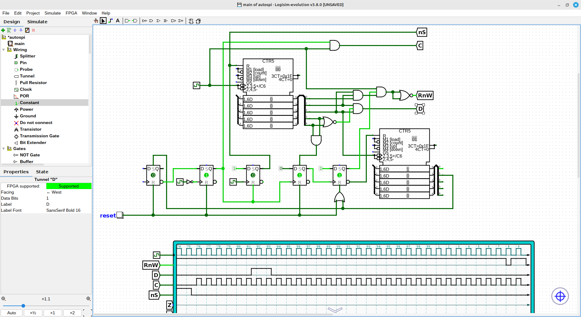Click the zoom slider handle
This screenshot has width=581, height=317.
(23, 306)
